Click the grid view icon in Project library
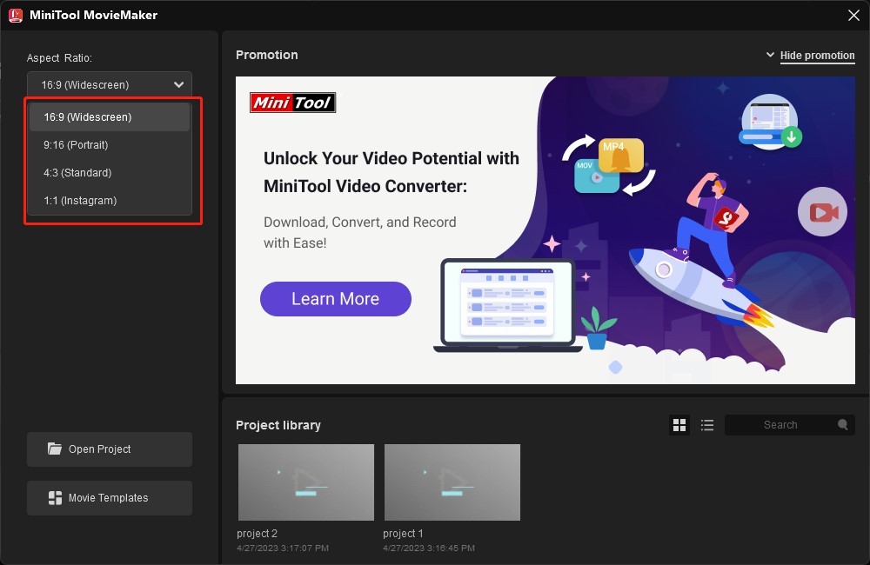Screen dimensions: 870x565 click(x=679, y=425)
